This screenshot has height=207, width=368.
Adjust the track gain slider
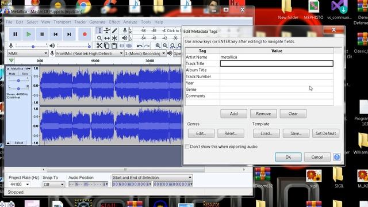pyautogui.click(x=18, y=80)
